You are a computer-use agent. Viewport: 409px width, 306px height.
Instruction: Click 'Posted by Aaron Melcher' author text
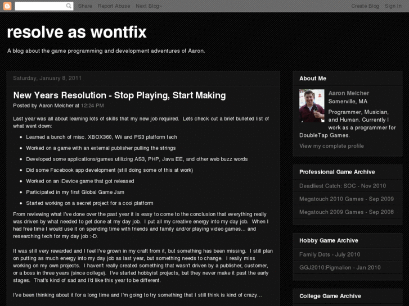click(x=43, y=106)
